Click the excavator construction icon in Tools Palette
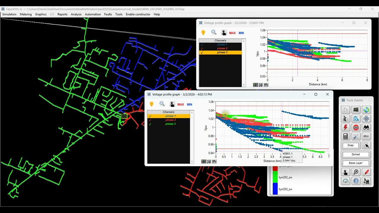379x213 pixels. [x=366, y=181]
